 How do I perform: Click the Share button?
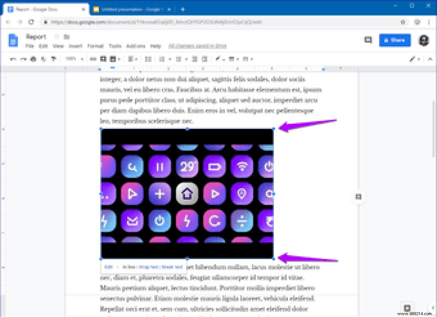(395, 40)
